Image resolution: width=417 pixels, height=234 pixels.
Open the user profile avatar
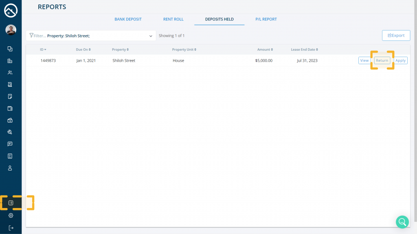11,30
